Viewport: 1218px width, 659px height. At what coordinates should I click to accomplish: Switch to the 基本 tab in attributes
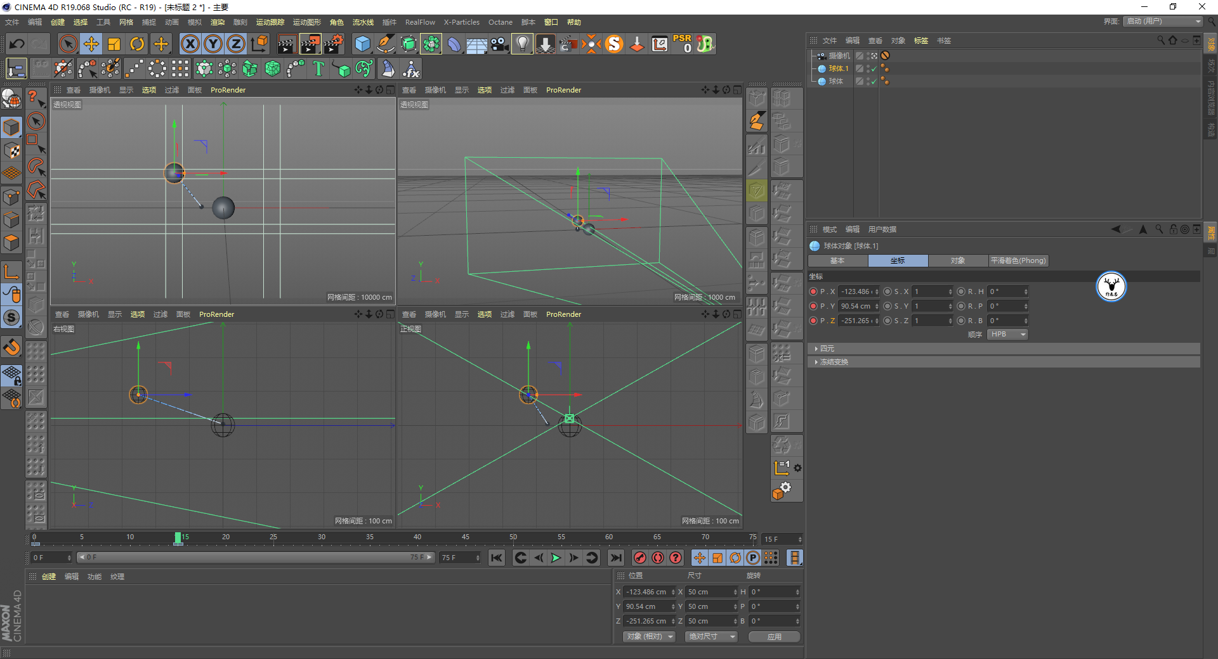(x=837, y=260)
